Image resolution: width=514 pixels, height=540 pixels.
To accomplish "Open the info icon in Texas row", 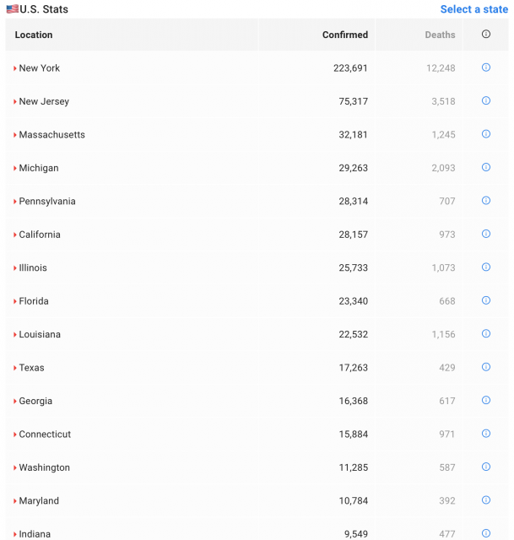I will point(486,367).
